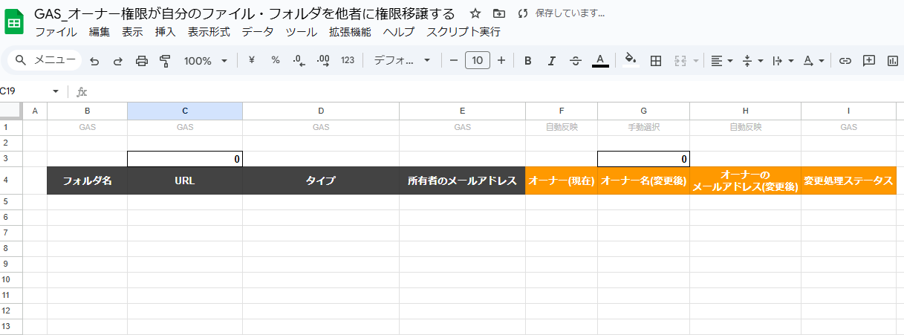
Task: Select the URL header cell
Action: click(185, 180)
